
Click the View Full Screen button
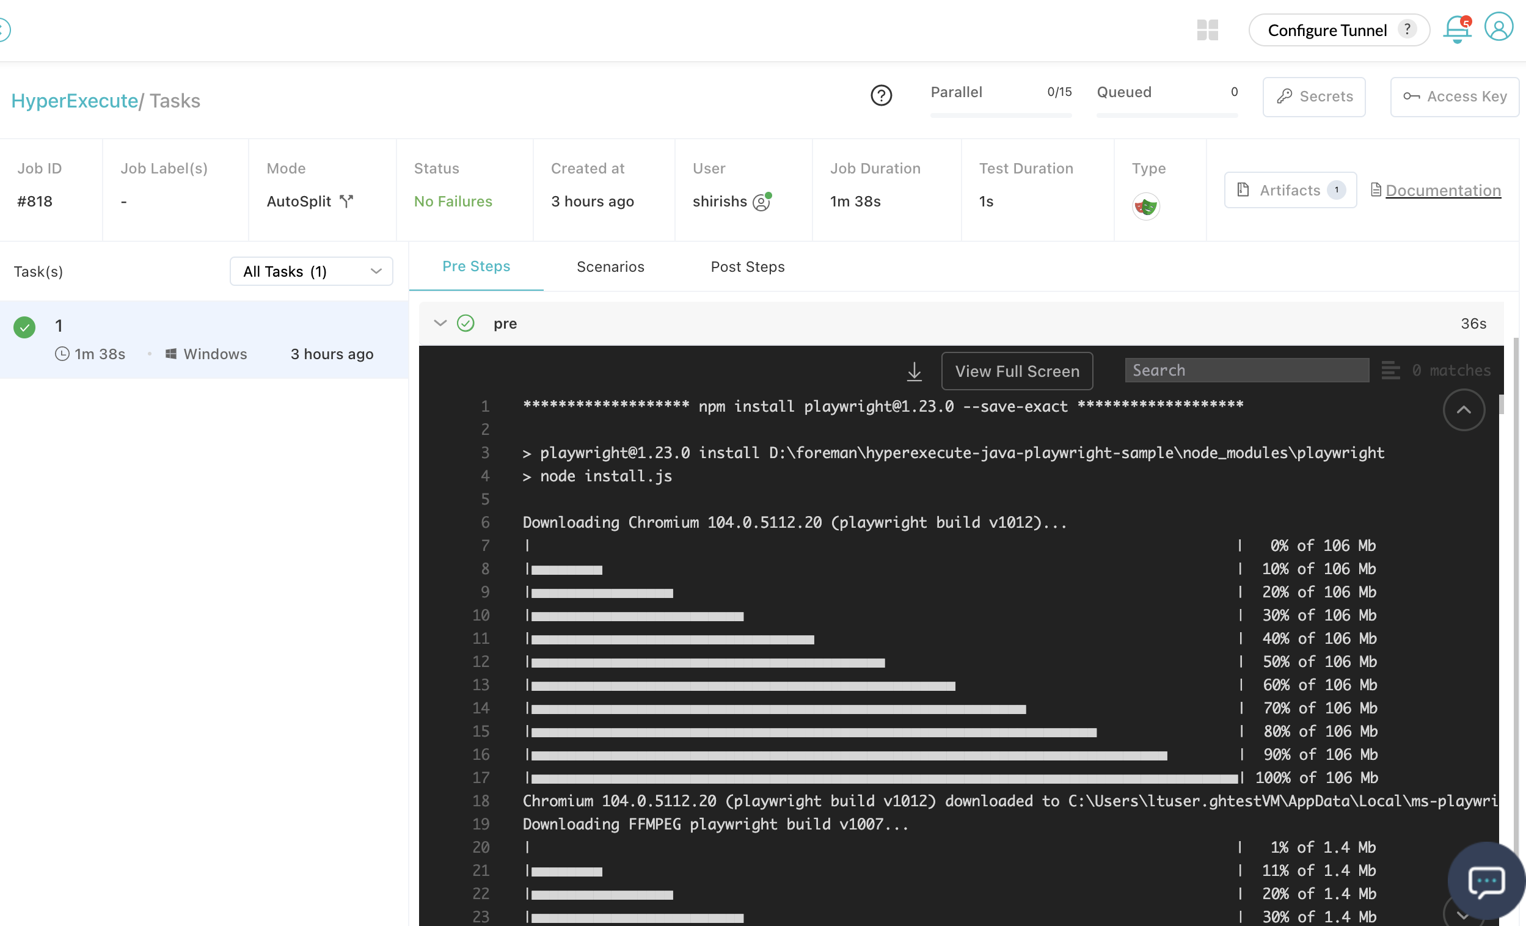coord(1017,371)
